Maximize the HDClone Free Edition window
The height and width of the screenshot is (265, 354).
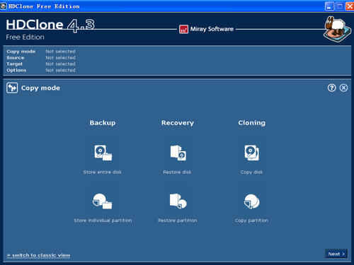click(340, 6)
